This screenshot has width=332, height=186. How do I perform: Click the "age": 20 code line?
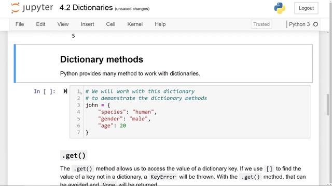pyautogui.click(x=112, y=126)
